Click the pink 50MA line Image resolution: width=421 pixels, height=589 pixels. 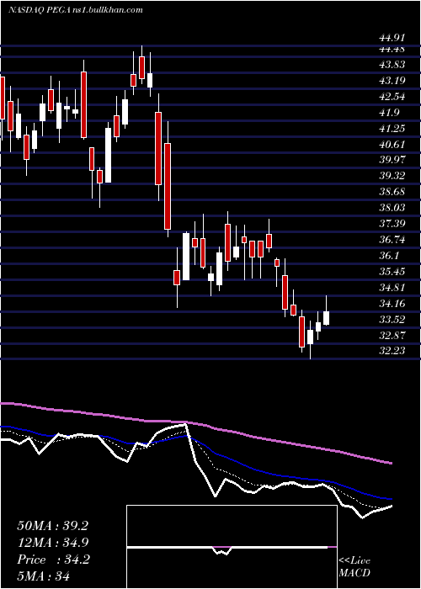tap(196, 424)
